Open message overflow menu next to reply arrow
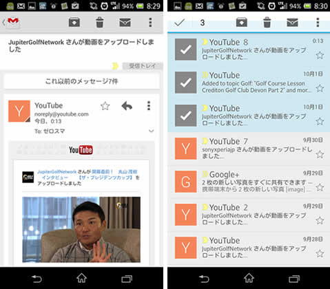The width and height of the screenshot is (330, 289). [149, 106]
